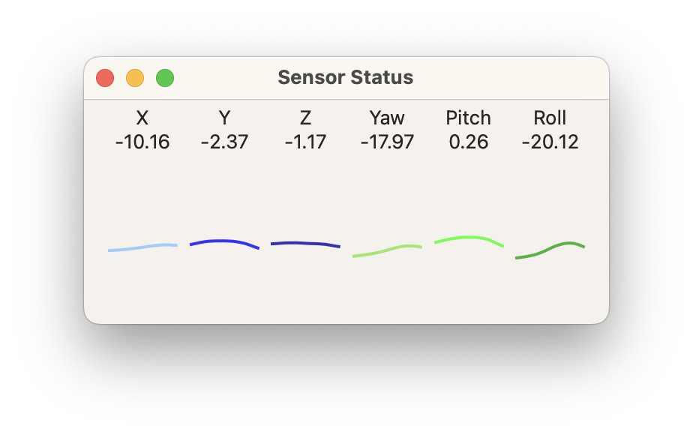Click the dark green Roll sparkline graph
Screen dimensions: 693x435
click(x=550, y=247)
